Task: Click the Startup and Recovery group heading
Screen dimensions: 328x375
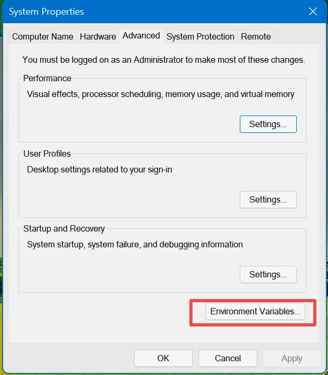Action: [x=64, y=229]
